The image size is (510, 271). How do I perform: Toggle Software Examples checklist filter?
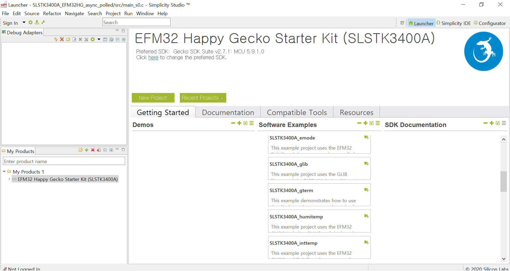[x=372, y=123]
